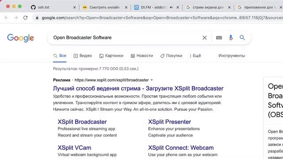Go to Google home via logo
Screen dimensions: 283x159
pos(20,38)
